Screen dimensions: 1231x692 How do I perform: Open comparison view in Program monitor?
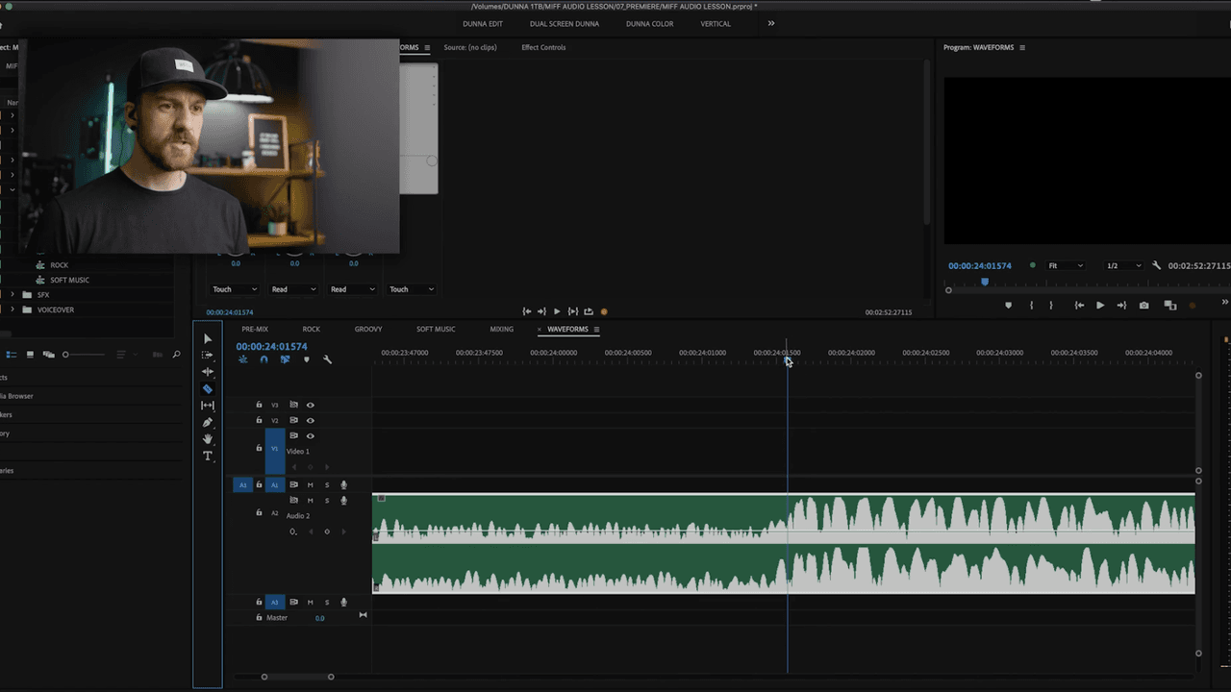[x=1170, y=306]
